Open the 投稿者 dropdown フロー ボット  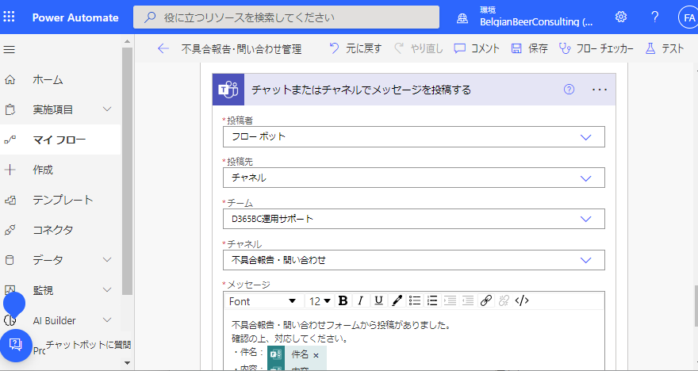(x=413, y=137)
